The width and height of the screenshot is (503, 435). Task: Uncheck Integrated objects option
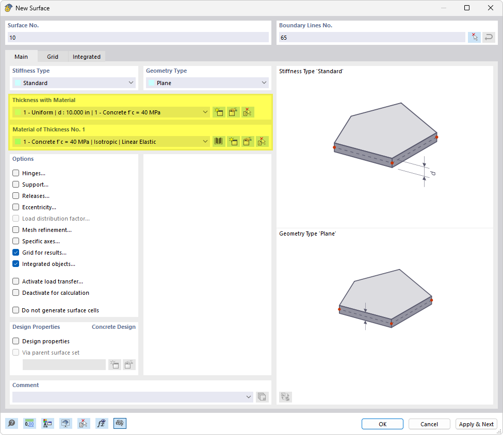(15, 264)
